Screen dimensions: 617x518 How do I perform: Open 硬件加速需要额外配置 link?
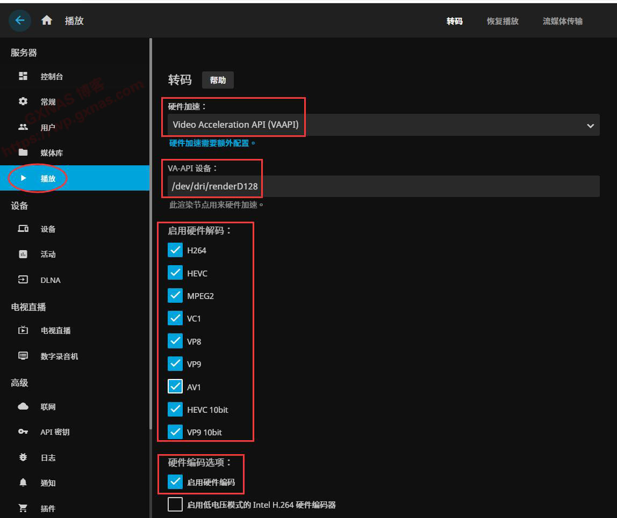coord(212,143)
